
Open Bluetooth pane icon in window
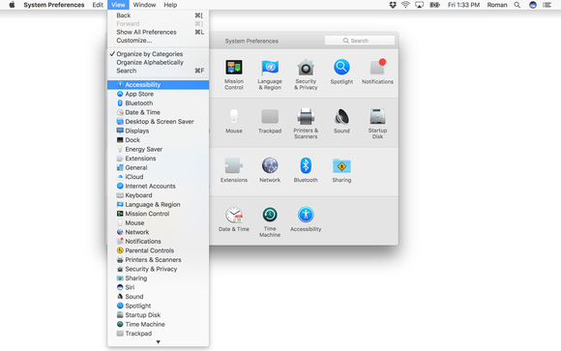306,165
